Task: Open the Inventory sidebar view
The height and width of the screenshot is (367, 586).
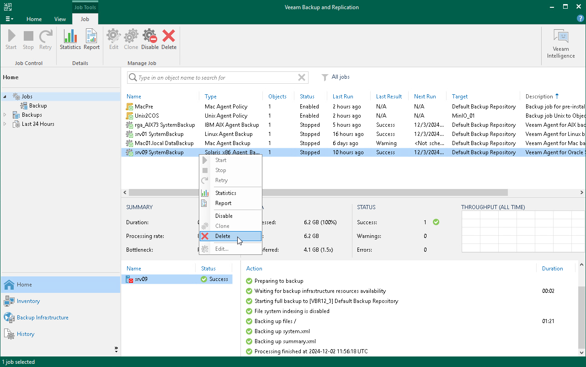Action: pyautogui.click(x=28, y=301)
